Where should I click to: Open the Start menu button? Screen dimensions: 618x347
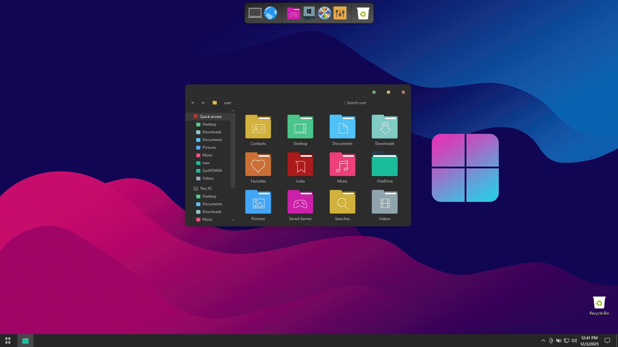[x=8, y=341]
